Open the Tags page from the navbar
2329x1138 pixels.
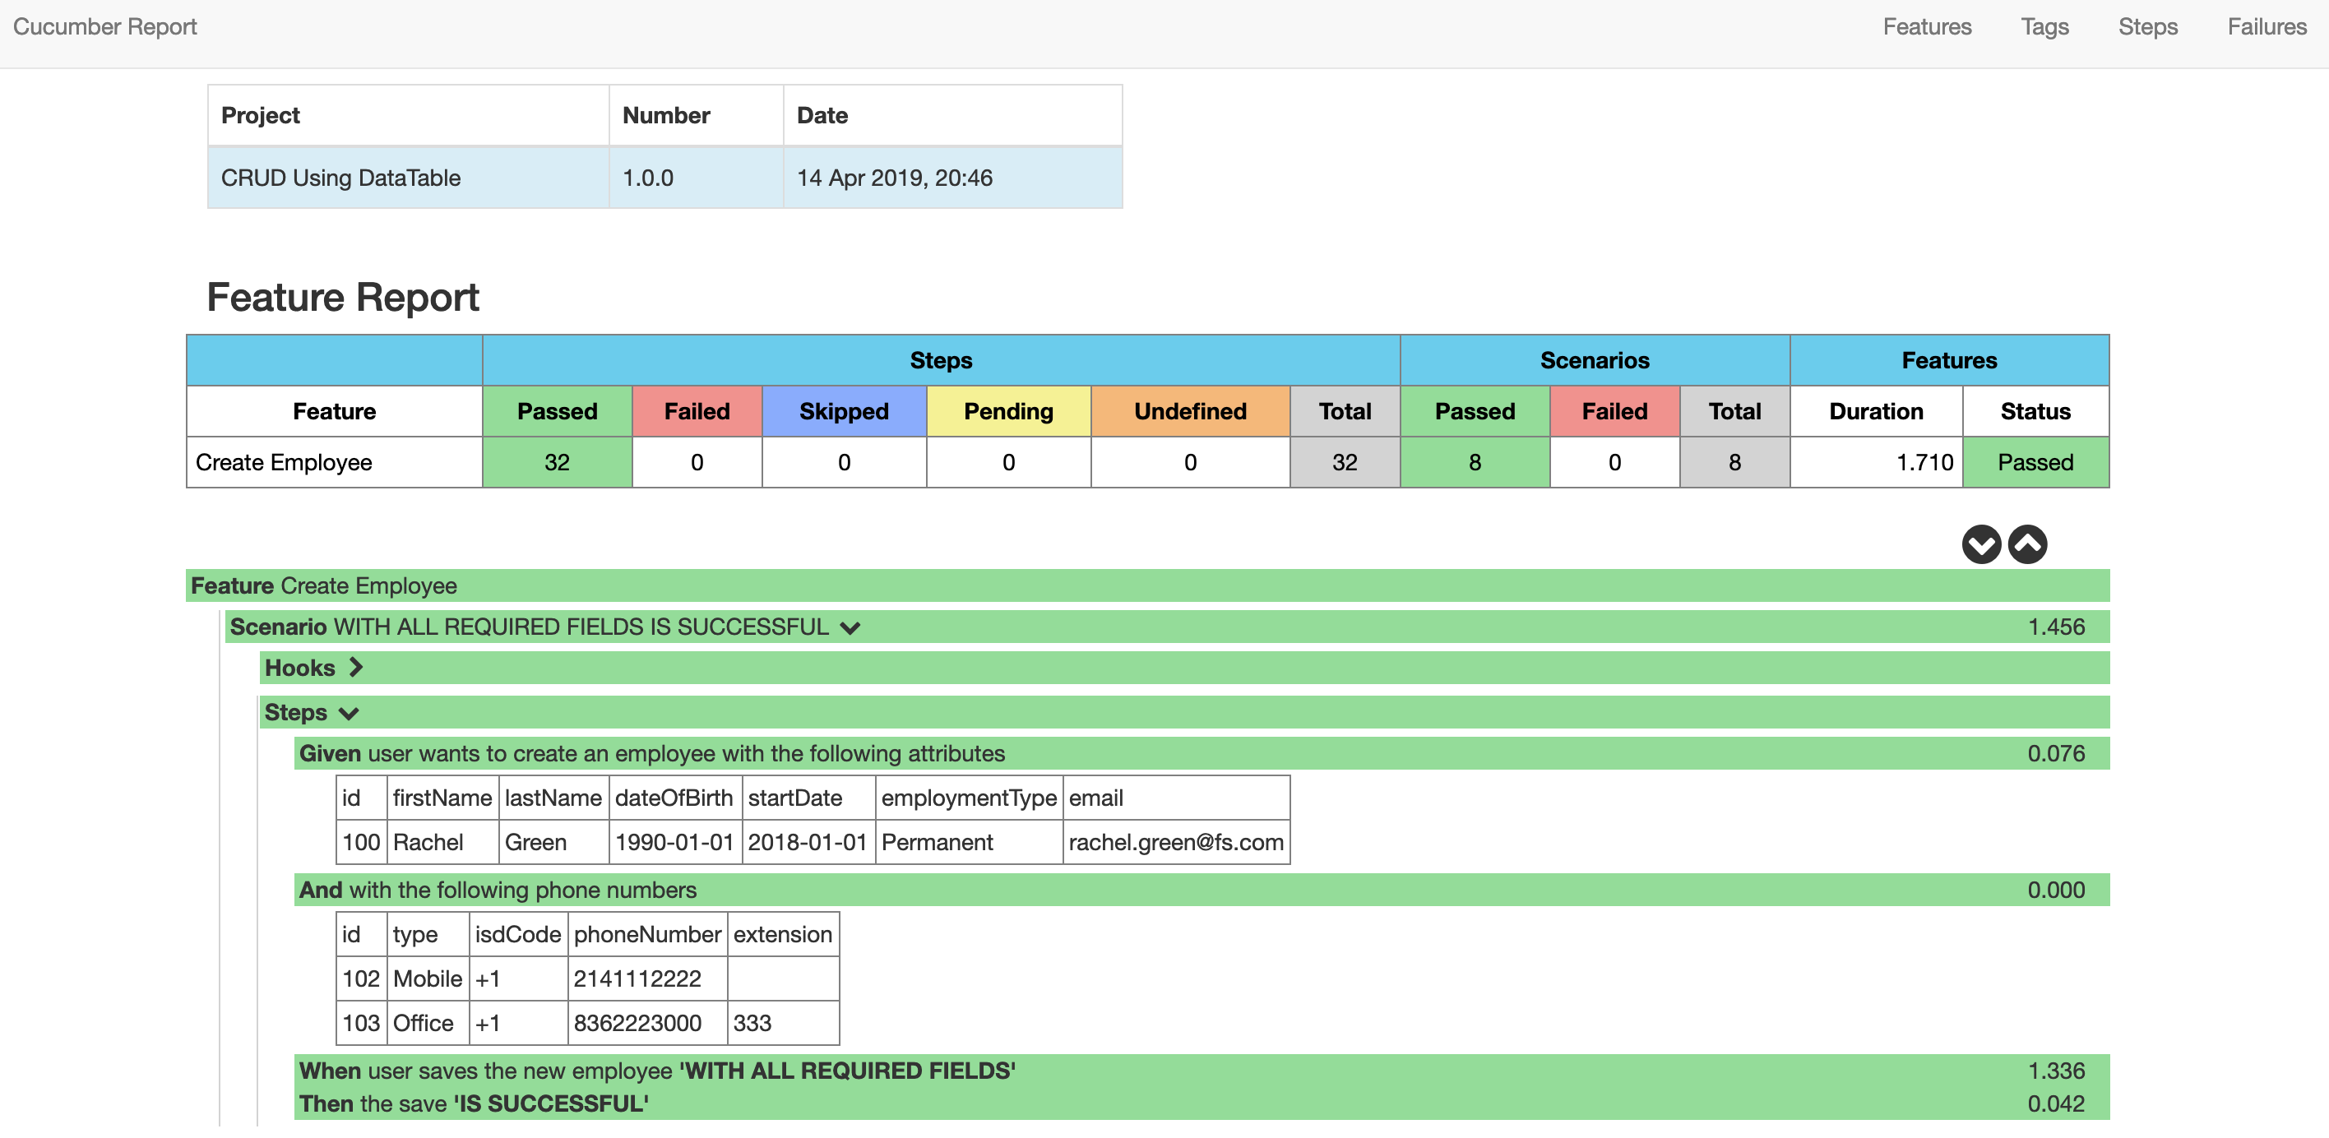(x=2045, y=26)
